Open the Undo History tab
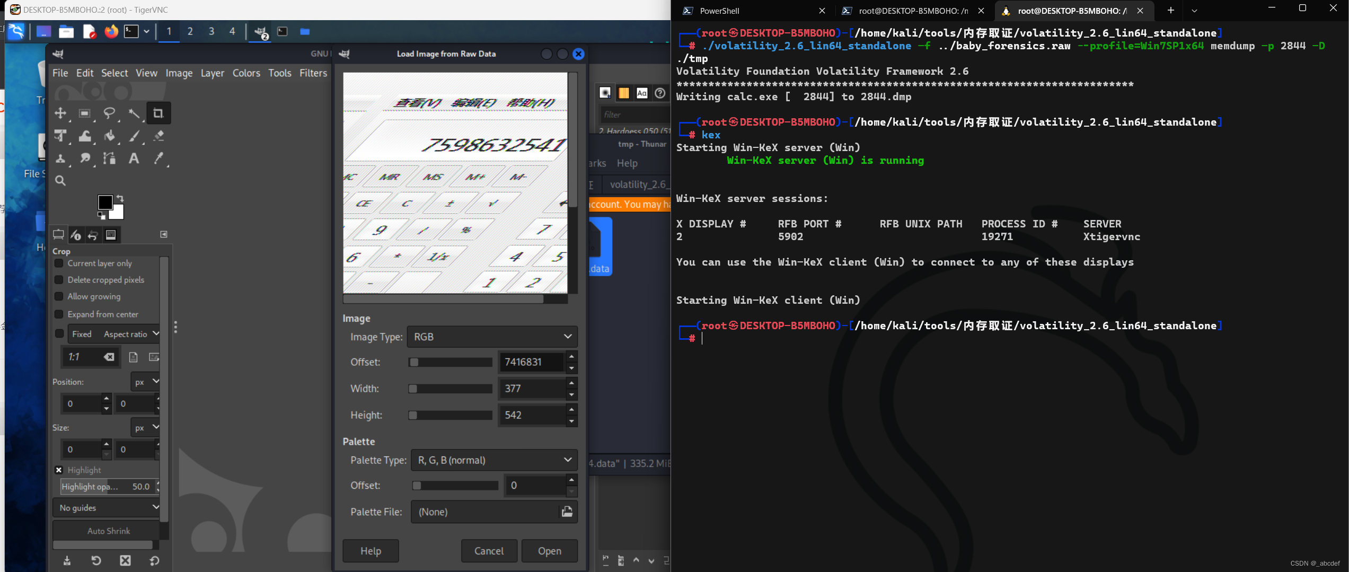Screen dimensions: 1349x572 point(93,235)
